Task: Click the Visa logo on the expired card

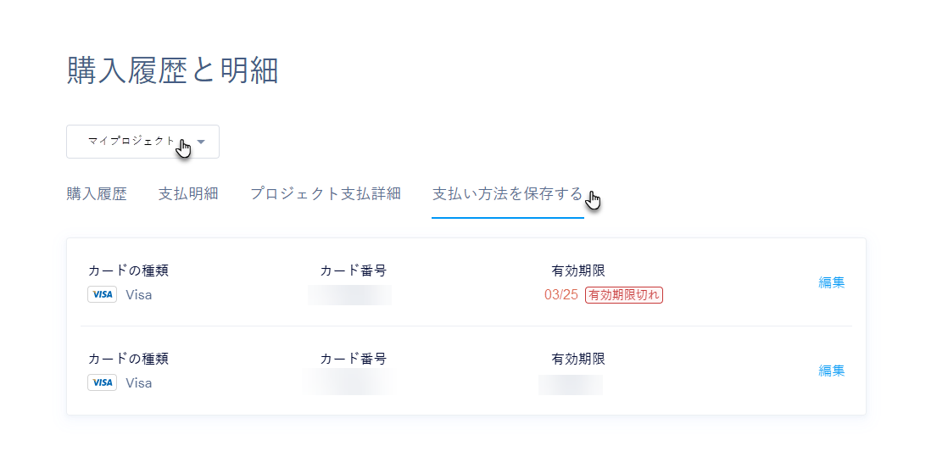Action: pyautogui.click(x=102, y=295)
